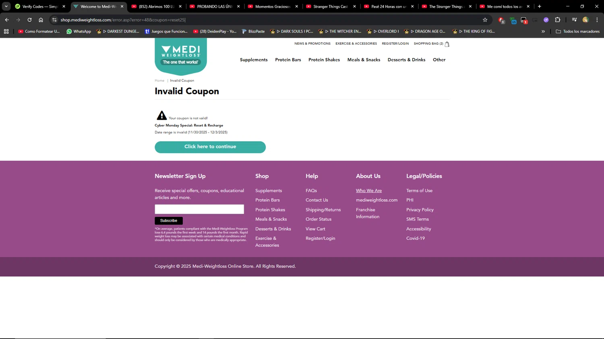Screen dimensions: 604x339
Task: Open the Desserts & Drinks menu
Action: [x=406, y=60]
